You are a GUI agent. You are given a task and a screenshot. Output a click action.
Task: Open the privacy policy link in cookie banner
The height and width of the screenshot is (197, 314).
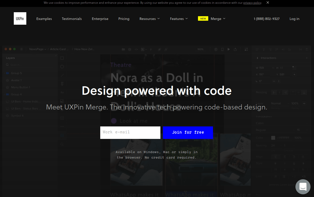[x=252, y=3]
